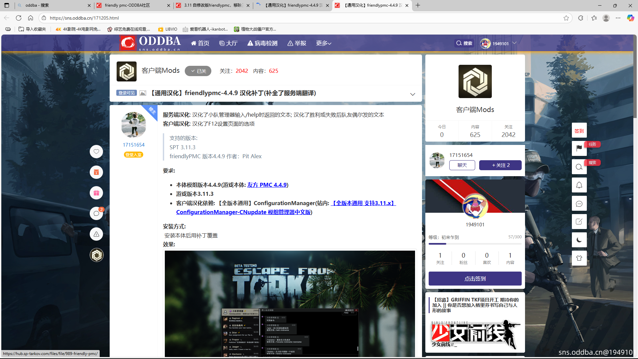Close the active friendlypmc-4.4.9 tab
This screenshot has height=359, width=638.
point(407,5)
